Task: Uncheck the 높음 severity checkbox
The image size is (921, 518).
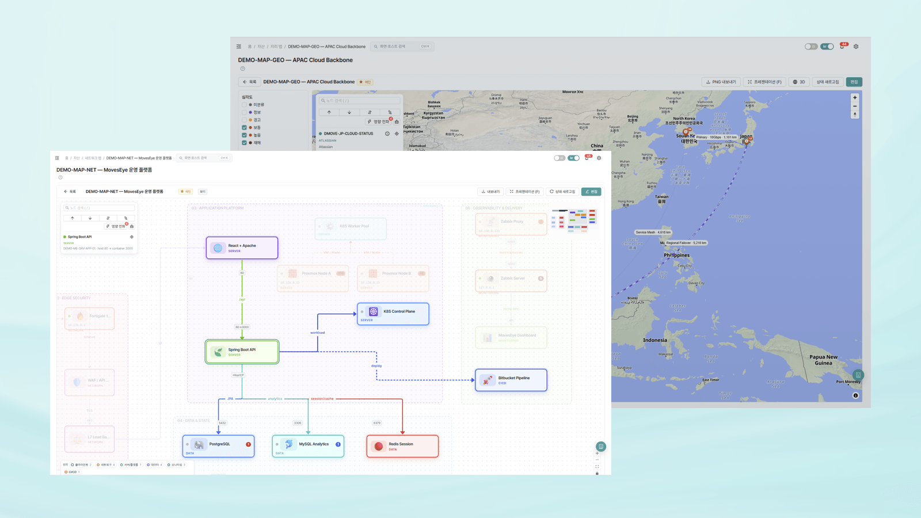Action: tap(244, 135)
